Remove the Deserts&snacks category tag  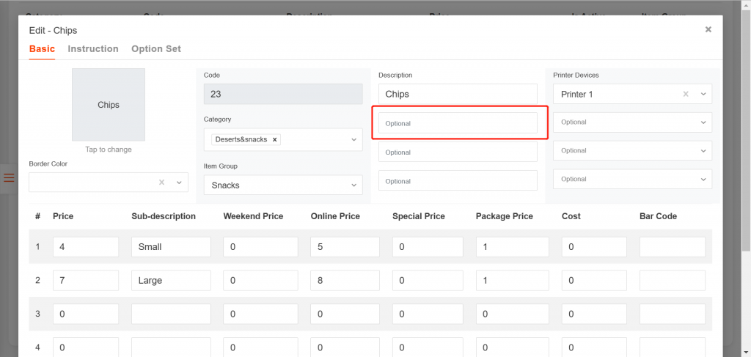274,139
